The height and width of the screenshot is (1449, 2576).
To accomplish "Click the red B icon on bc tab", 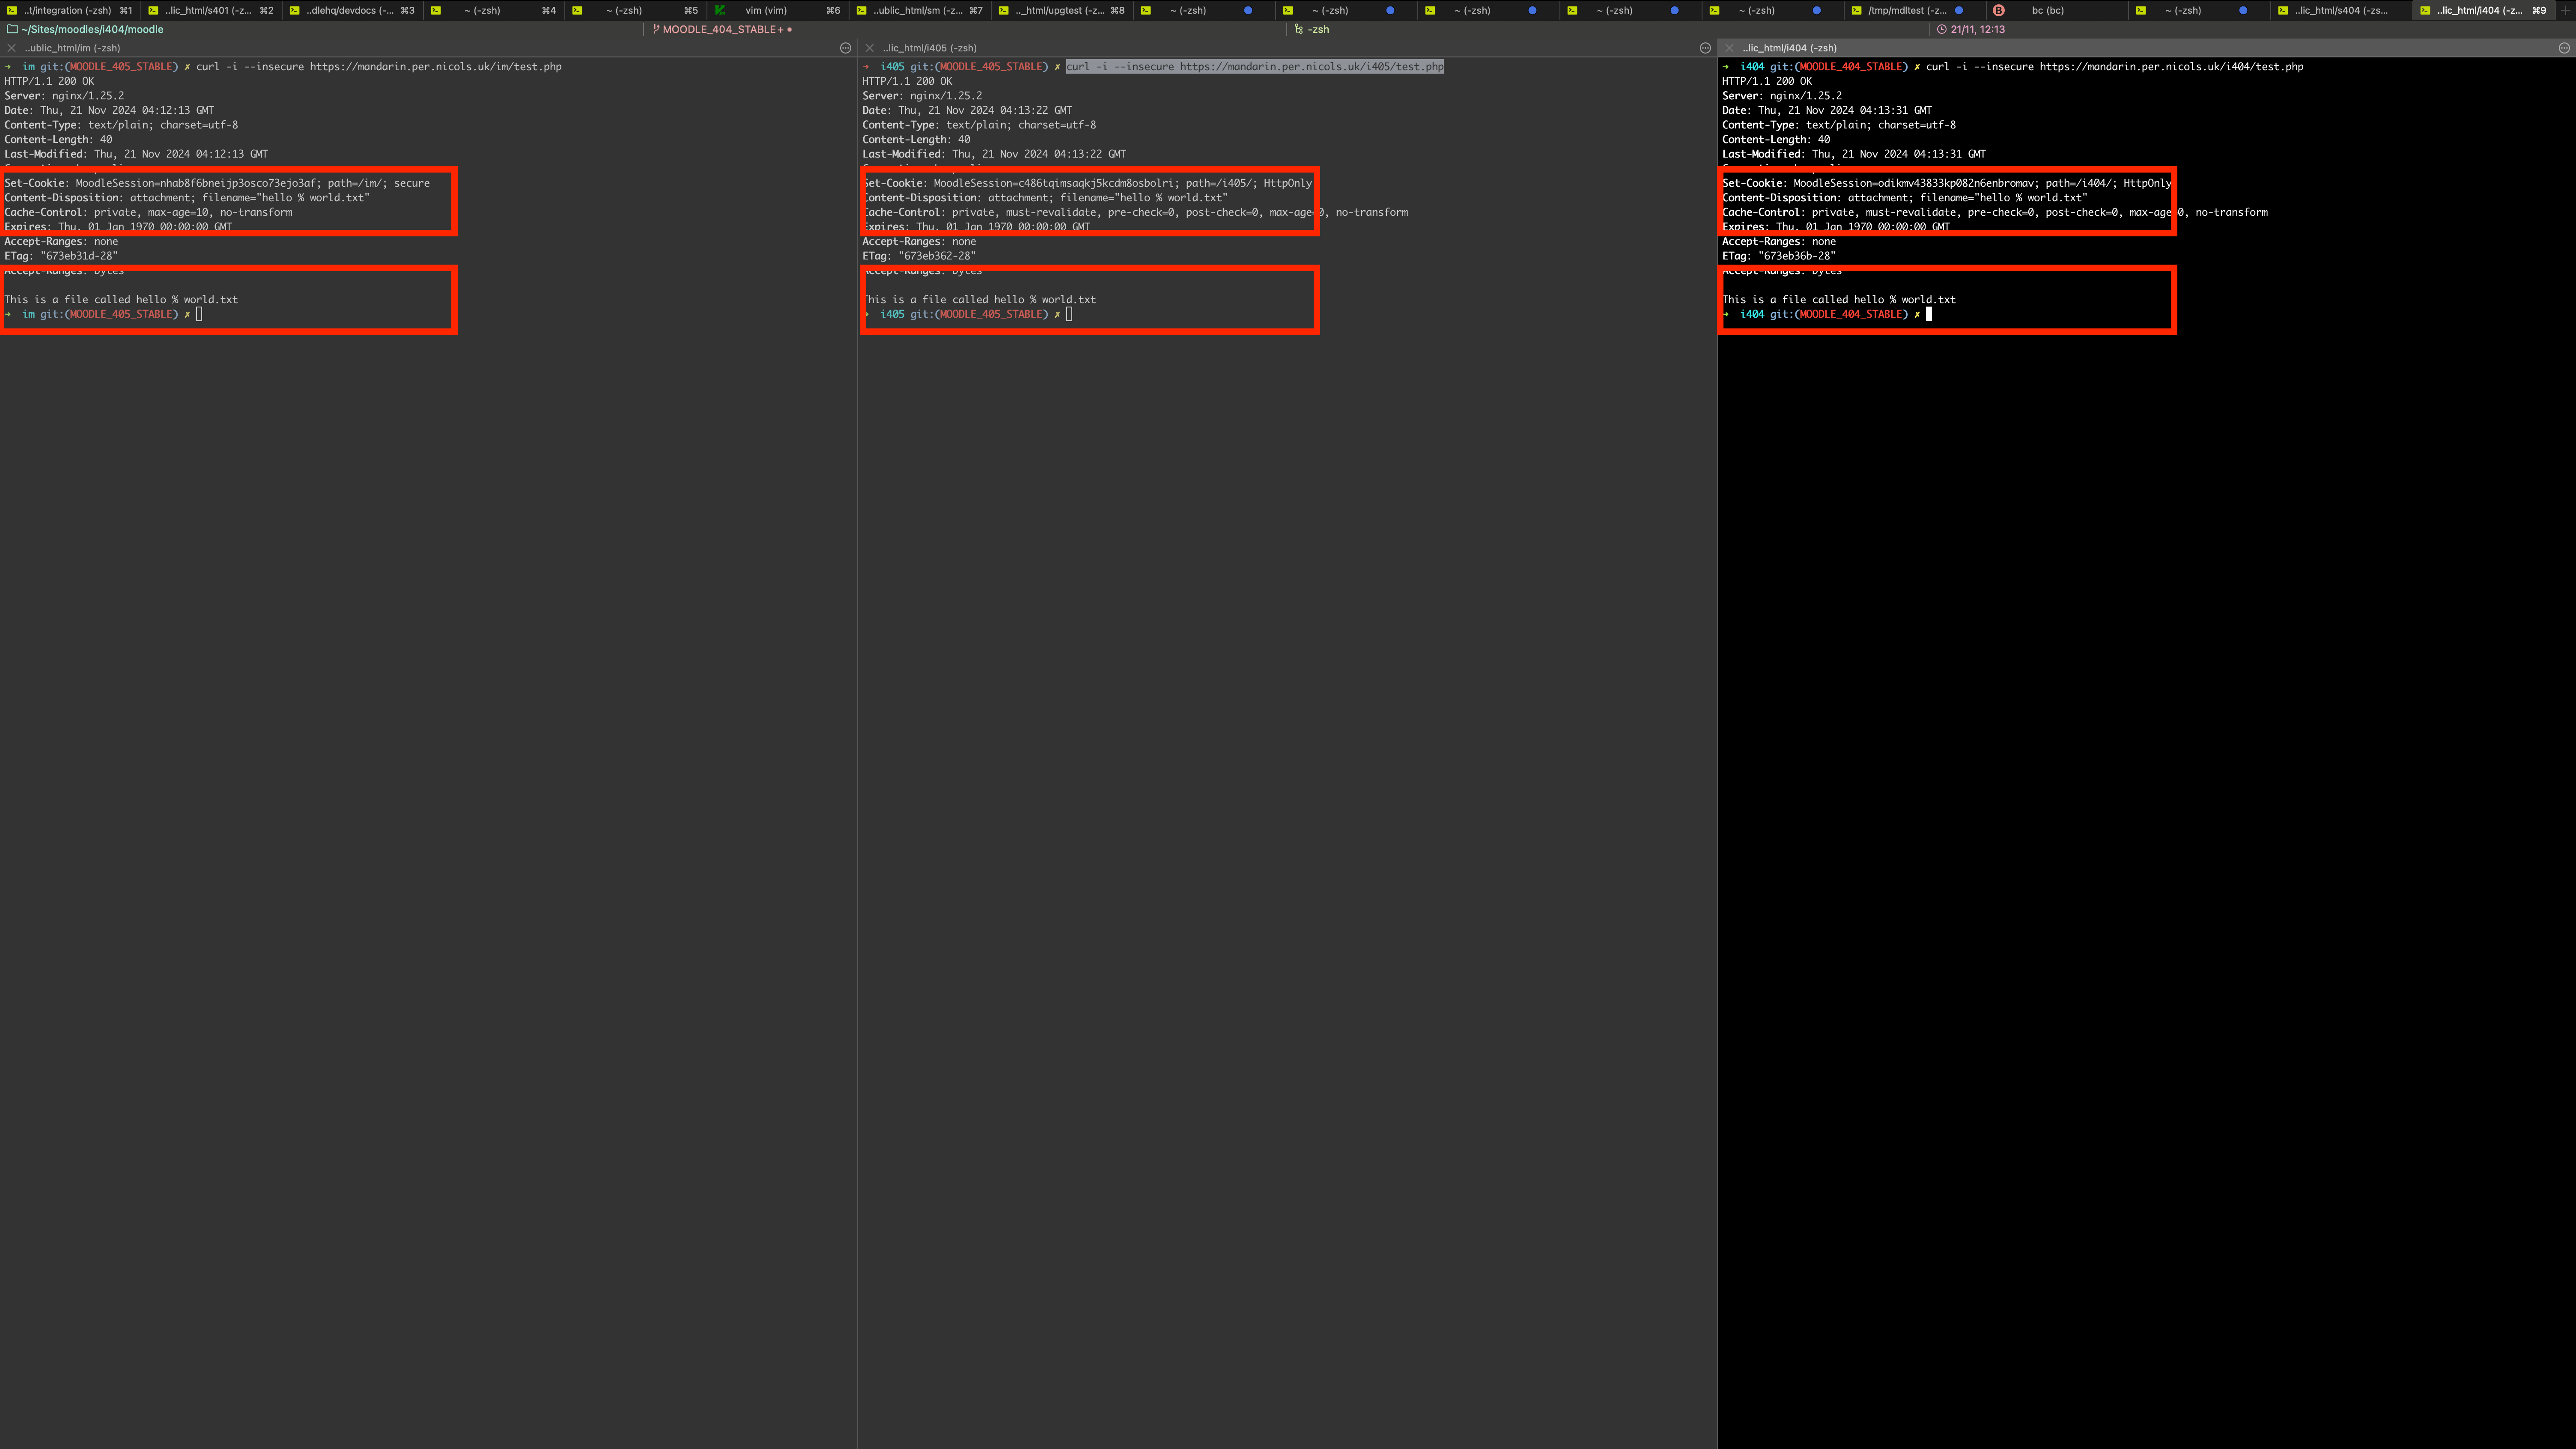I will tap(1999, 10).
